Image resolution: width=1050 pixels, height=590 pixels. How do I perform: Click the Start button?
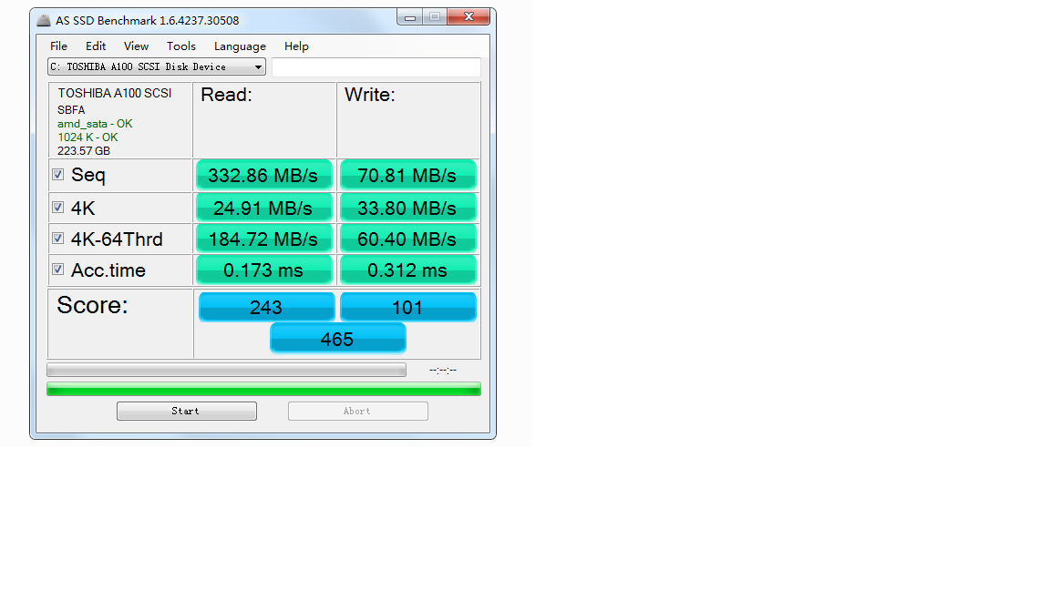(187, 411)
